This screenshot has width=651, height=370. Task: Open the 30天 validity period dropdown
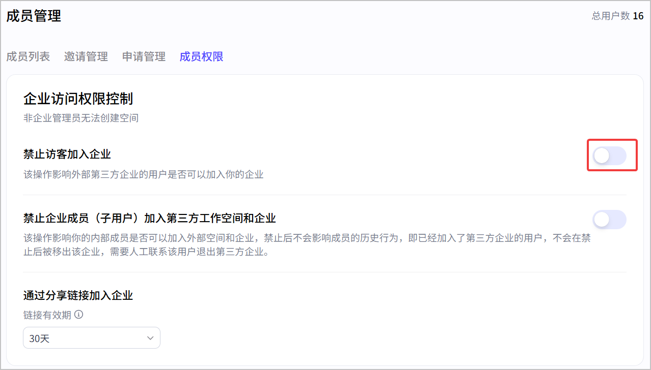(92, 338)
